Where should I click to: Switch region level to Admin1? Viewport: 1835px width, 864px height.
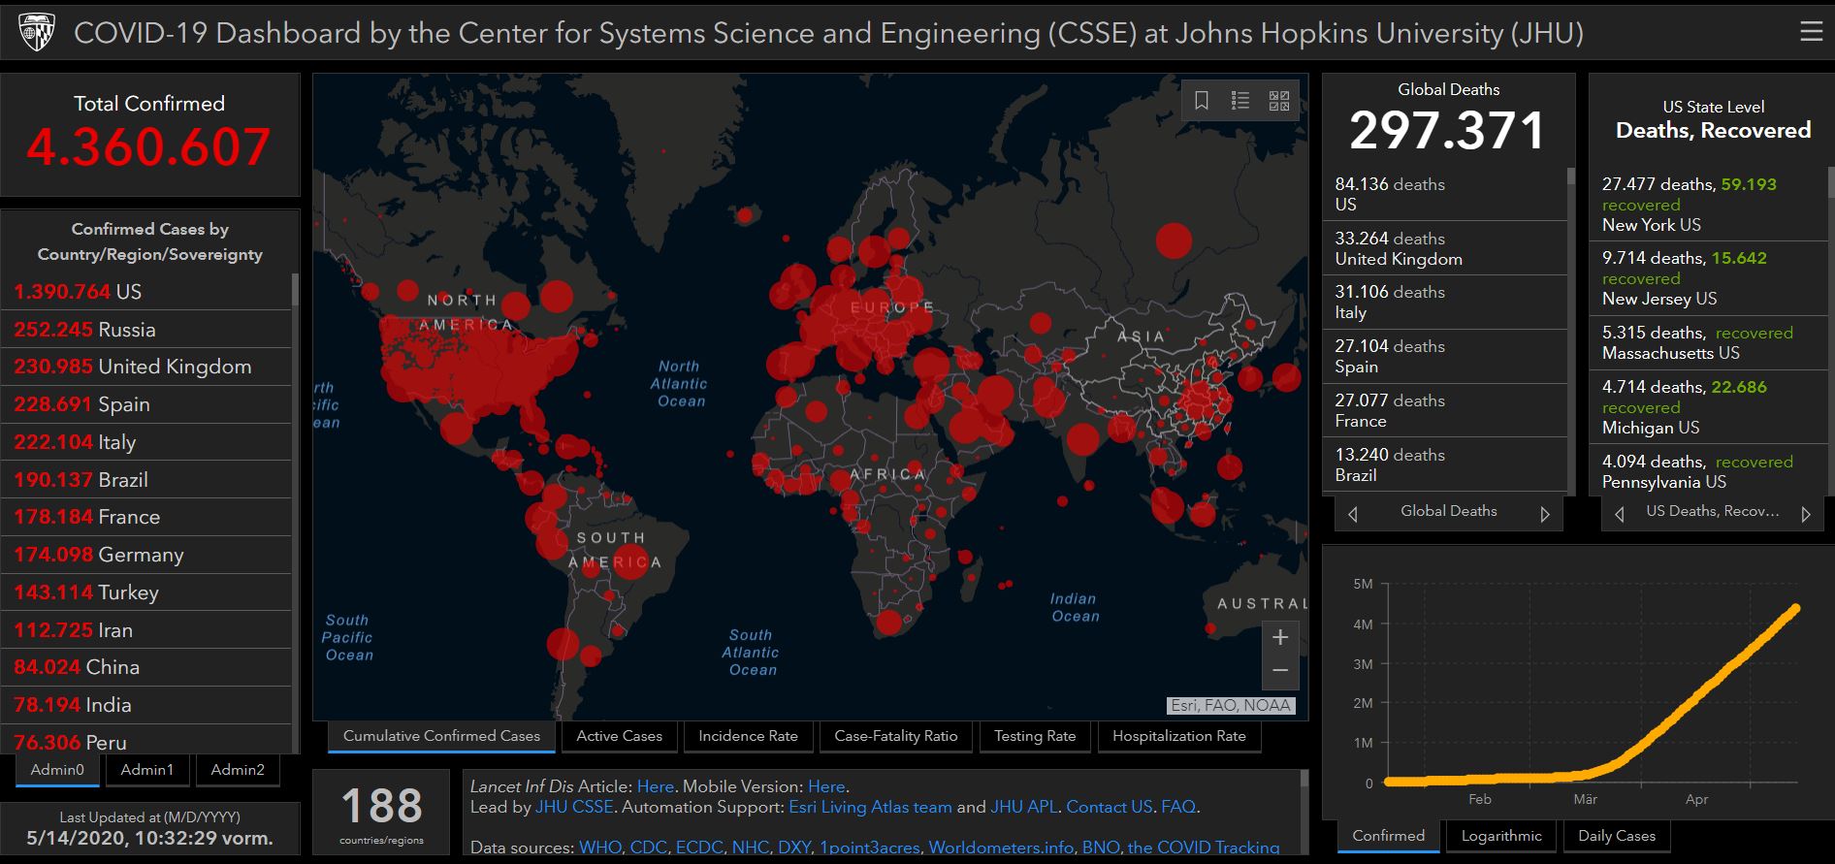coord(147,770)
